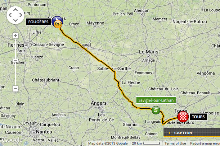The image size is (220, 146).
Task: Click the Le Mans city label
Action: coord(149,52)
